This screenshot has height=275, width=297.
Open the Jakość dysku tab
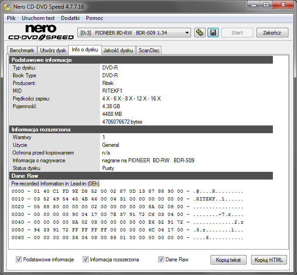coord(118,50)
